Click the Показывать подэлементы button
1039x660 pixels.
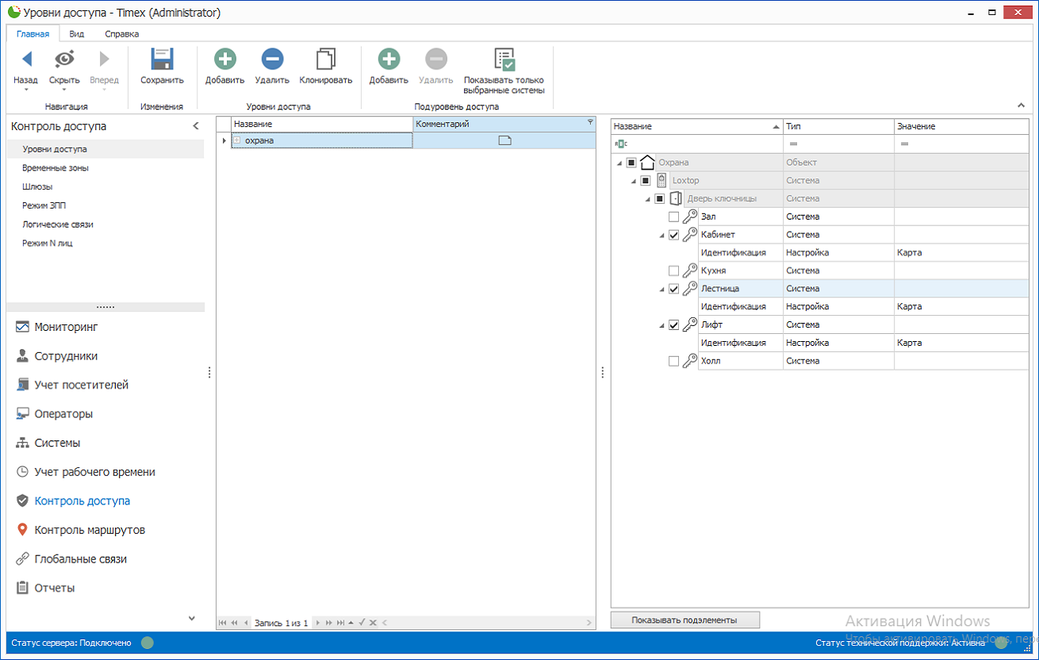(684, 620)
